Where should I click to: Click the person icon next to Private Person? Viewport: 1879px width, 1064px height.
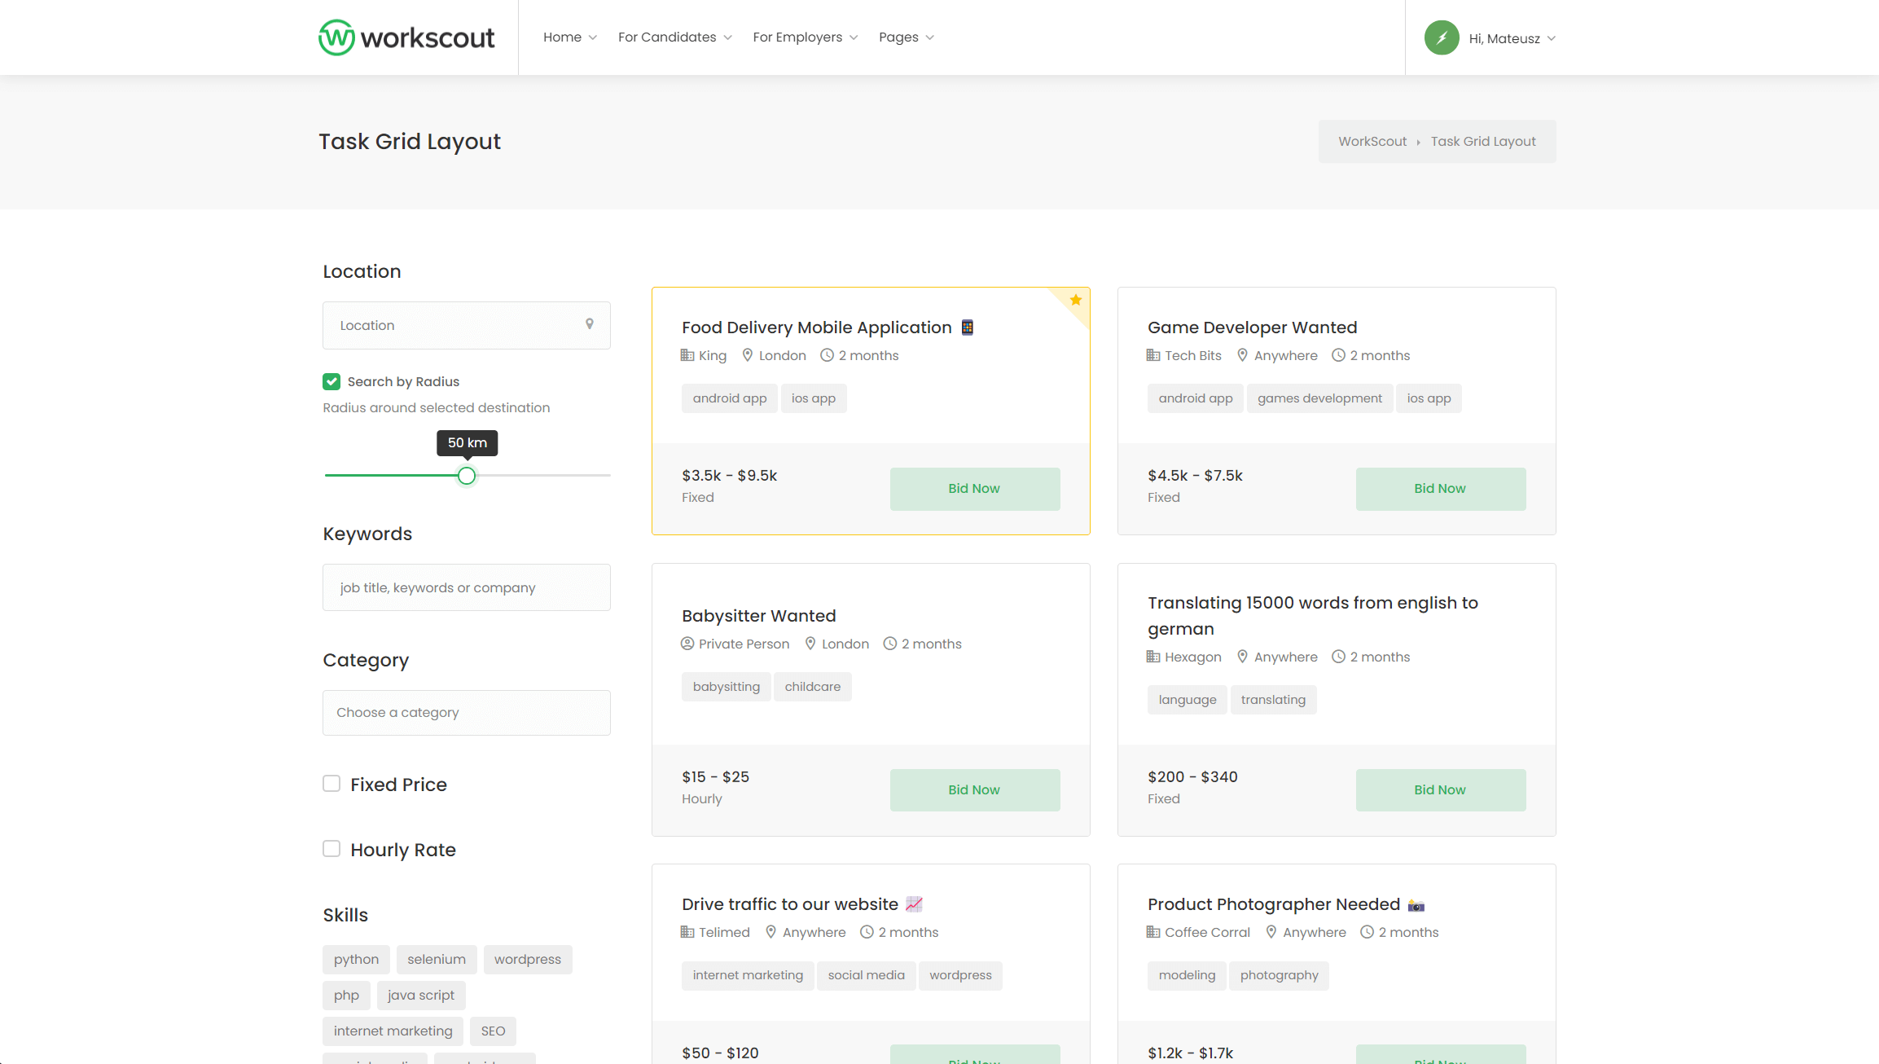pyautogui.click(x=687, y=644)
